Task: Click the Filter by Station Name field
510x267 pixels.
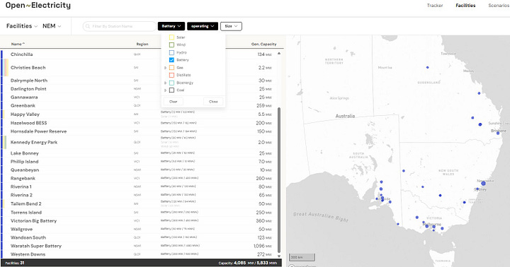Action: coord(120,26)
